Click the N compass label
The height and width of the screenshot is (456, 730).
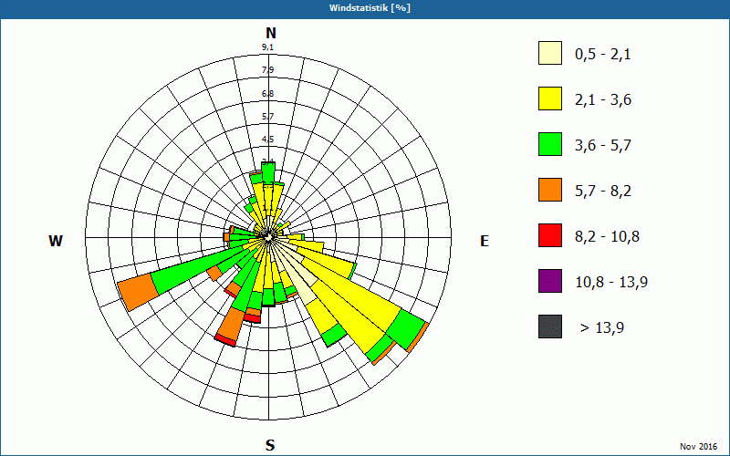[271, 33]
